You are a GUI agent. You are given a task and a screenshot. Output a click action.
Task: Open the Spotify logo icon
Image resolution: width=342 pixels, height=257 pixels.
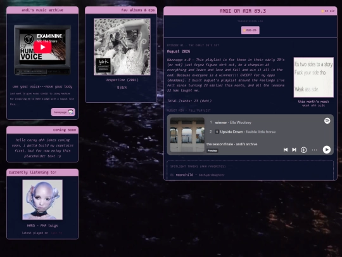tap(327, 121)
